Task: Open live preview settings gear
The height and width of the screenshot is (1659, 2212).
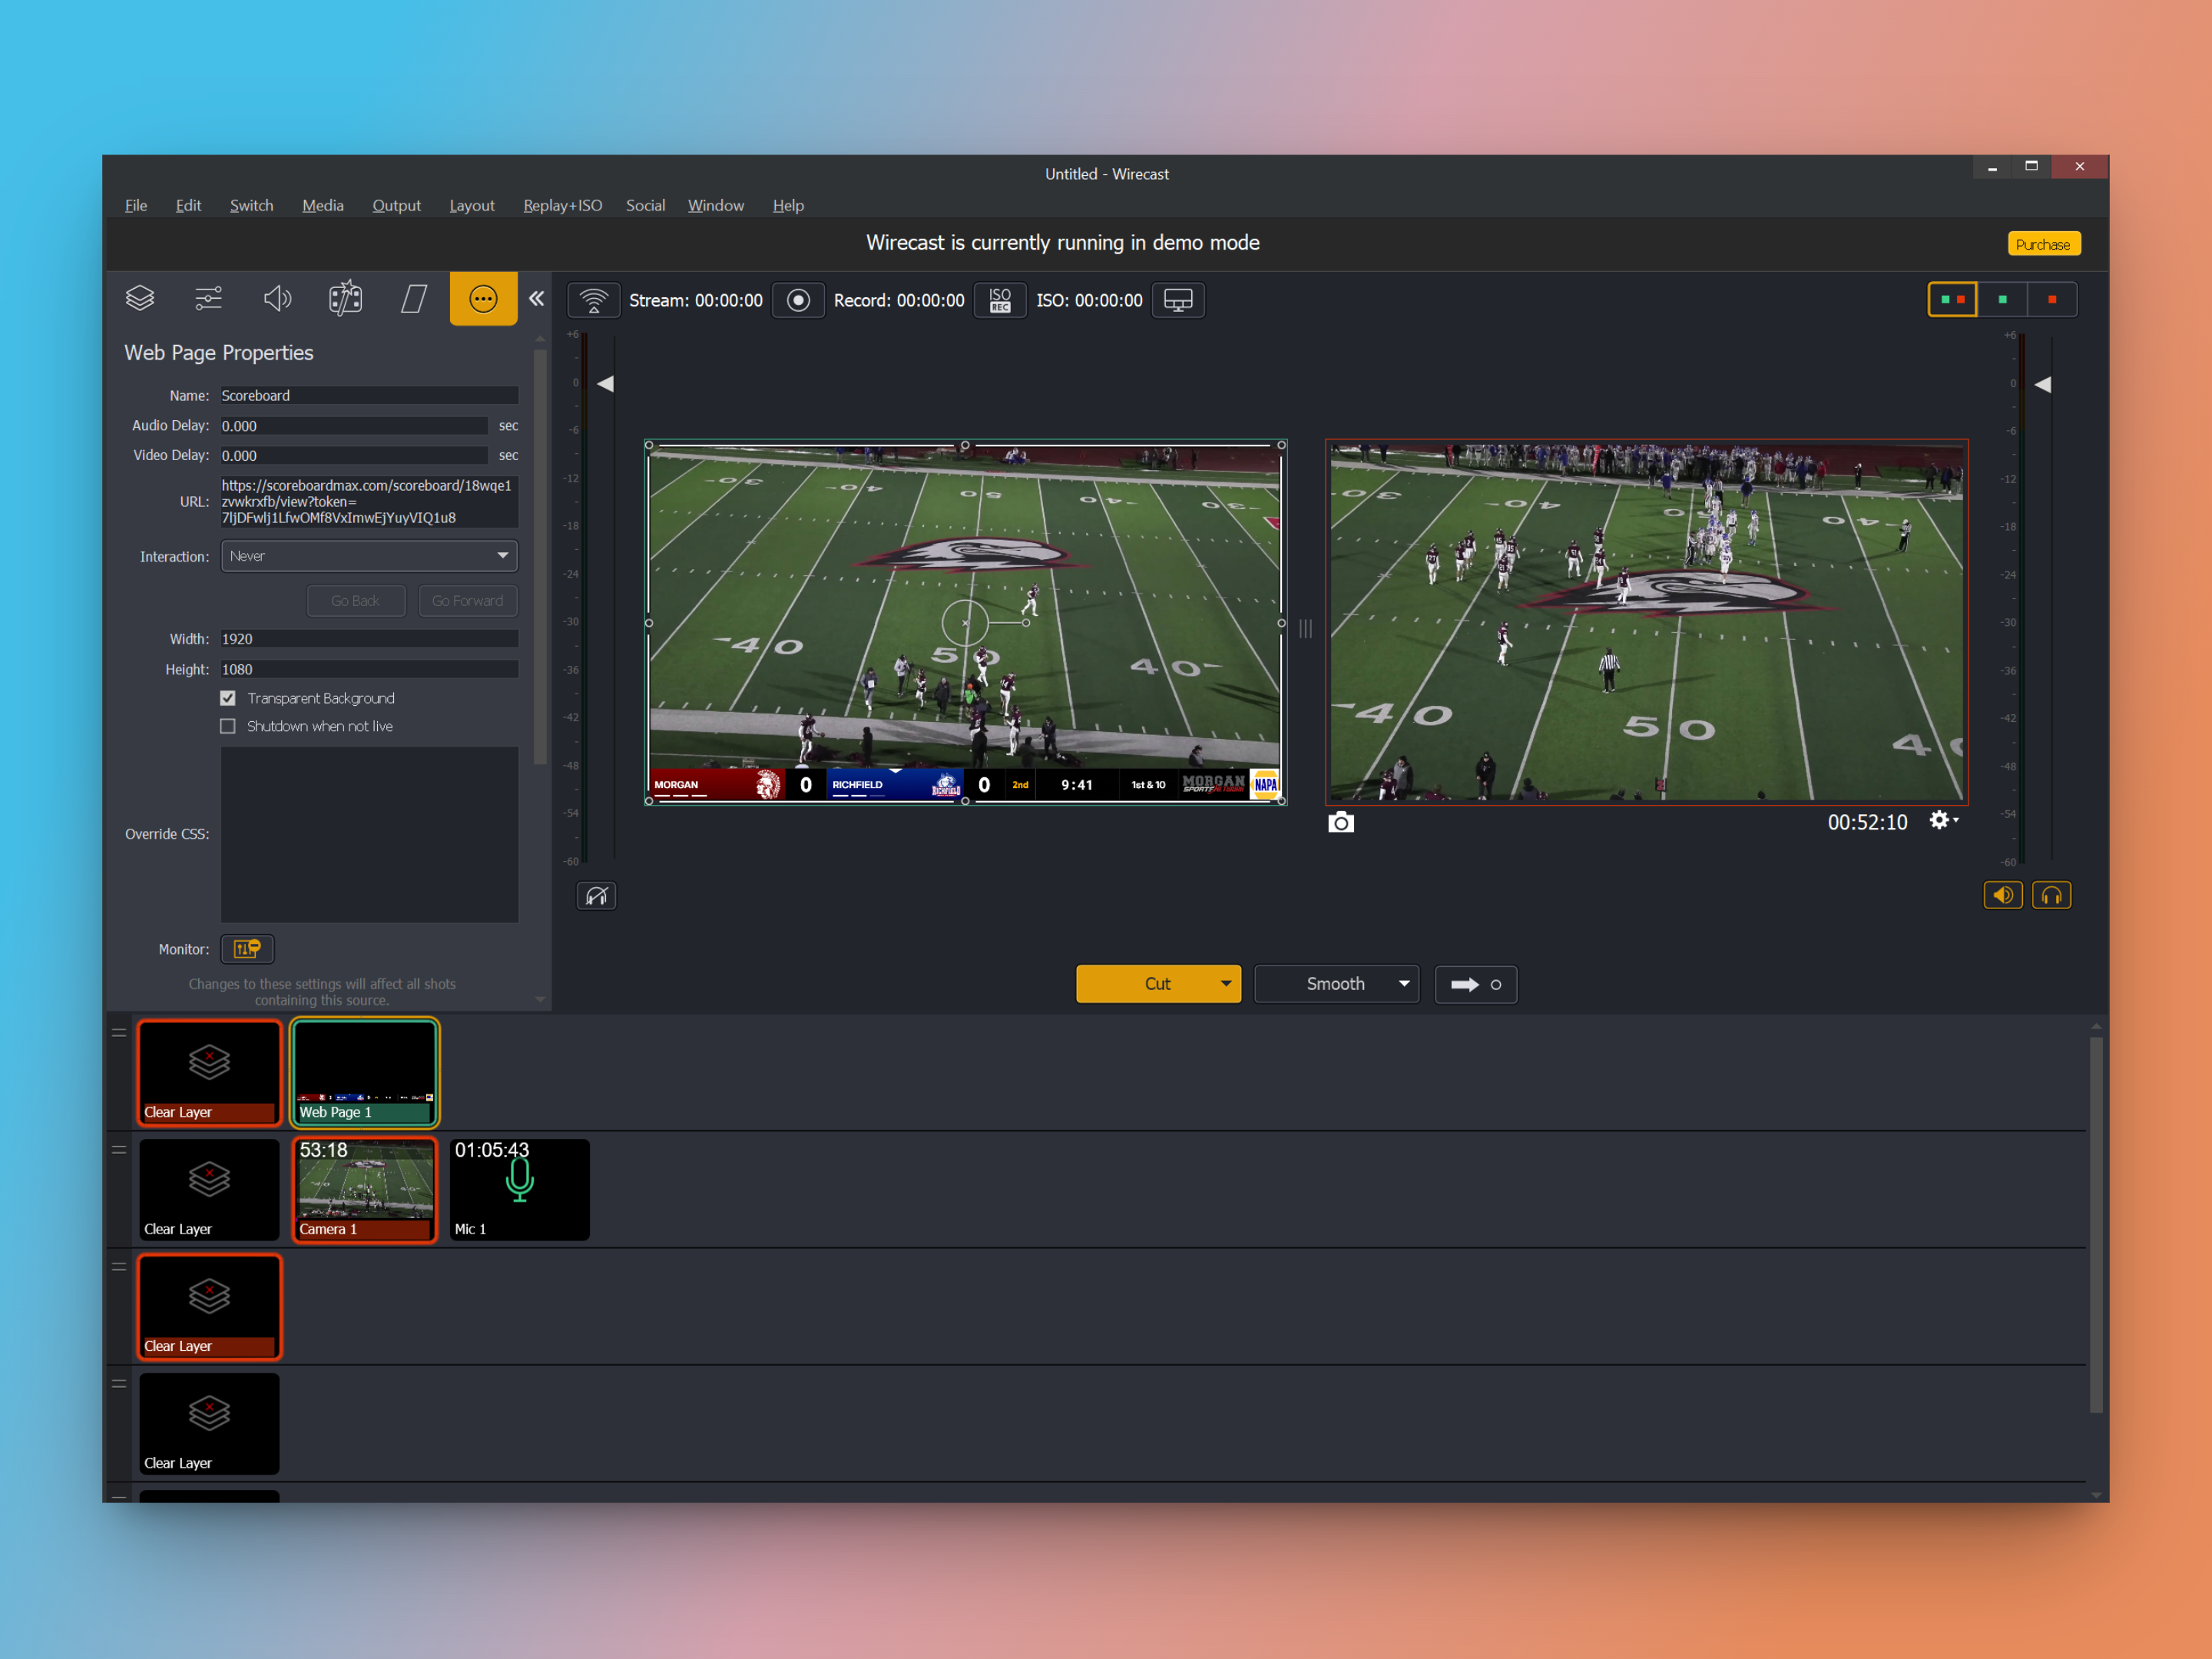Action: click(1939, 821)
